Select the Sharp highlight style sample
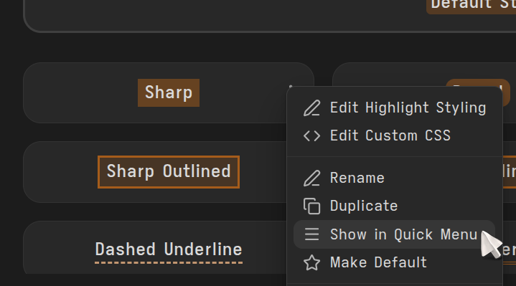Image resolution: width=516 pixels, height=286 pixels. 169,92
